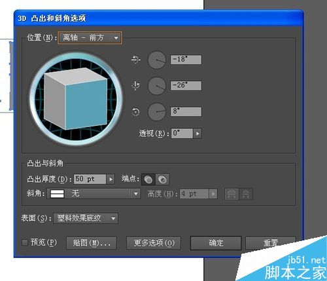This screenshot has height=281, width=327.
Task: Open the 高度 height slider arrow
Action: [x=213, y=194]
